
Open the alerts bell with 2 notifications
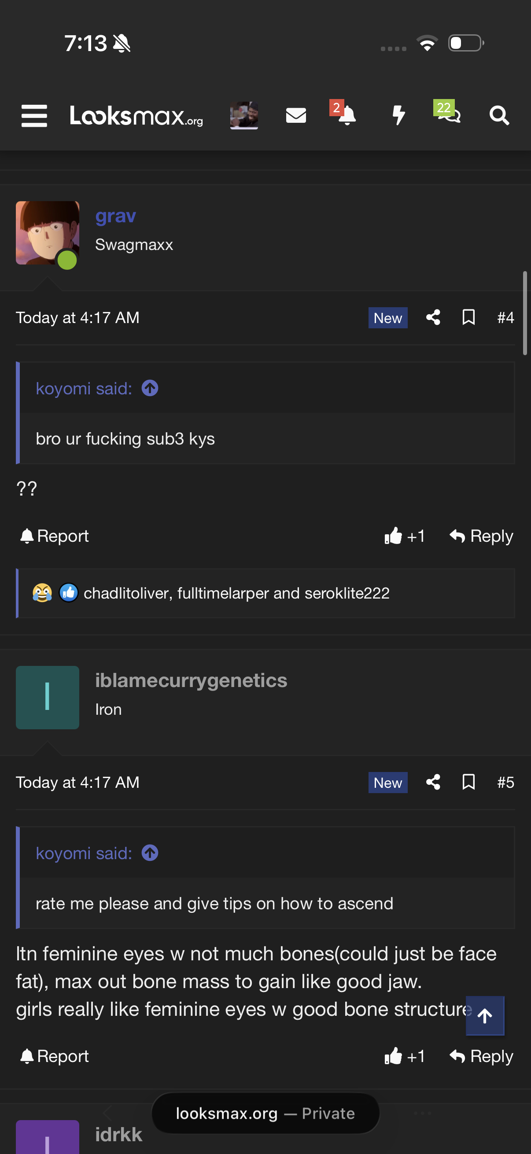(x=346, y=116)
